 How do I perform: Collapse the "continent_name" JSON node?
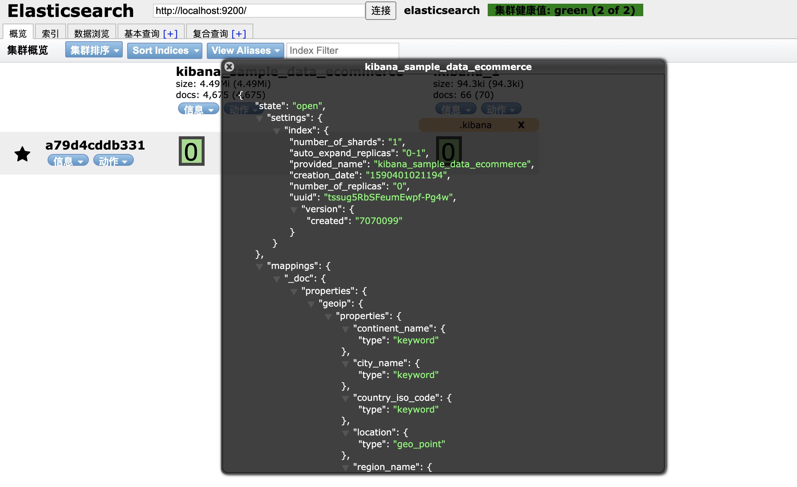pyautogui.click(x=345, y=329)
